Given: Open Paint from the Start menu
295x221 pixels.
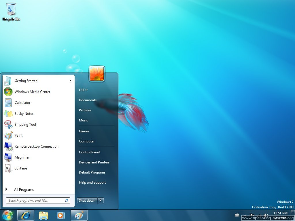Looking at the screenshot, I should [18, 135].
